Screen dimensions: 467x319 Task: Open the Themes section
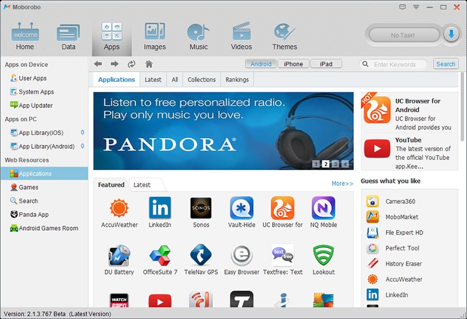[x=285, y=36]
